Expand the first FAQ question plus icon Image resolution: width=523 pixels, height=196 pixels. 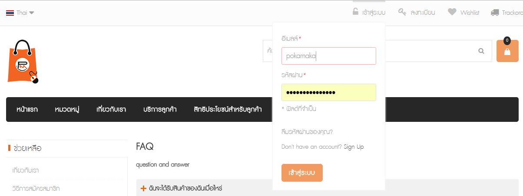coord(143,188)
